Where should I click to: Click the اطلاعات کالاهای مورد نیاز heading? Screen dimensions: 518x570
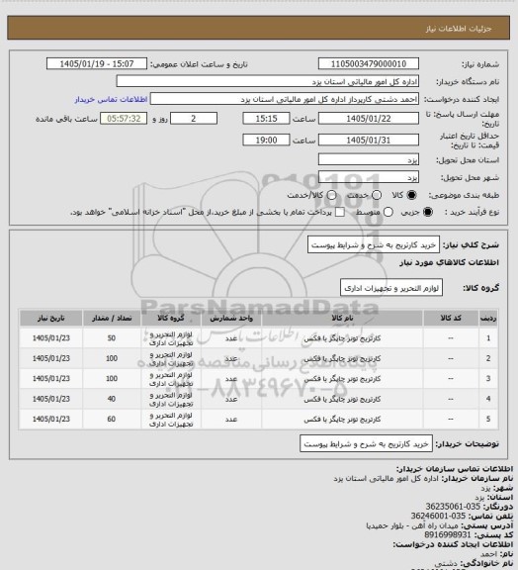[449, 262]
